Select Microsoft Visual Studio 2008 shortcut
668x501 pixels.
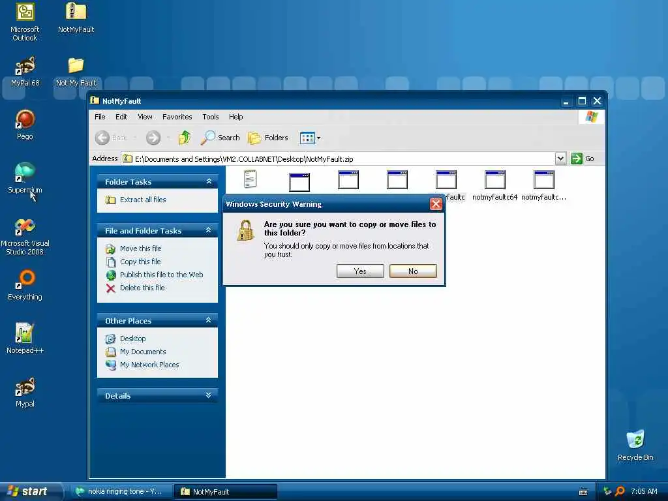click(25, 236)
